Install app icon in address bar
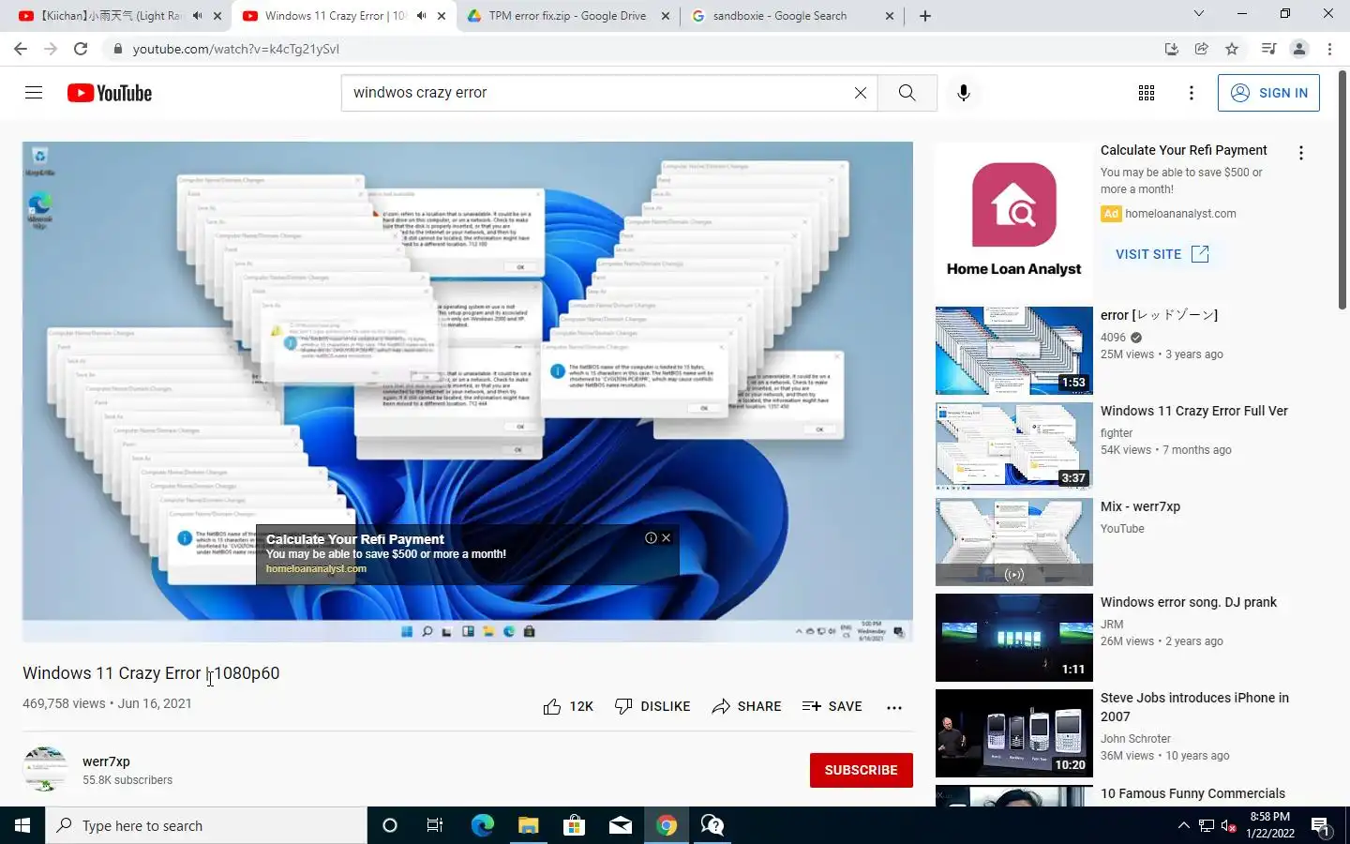 pyautogui.click(x=1171, y=49)
